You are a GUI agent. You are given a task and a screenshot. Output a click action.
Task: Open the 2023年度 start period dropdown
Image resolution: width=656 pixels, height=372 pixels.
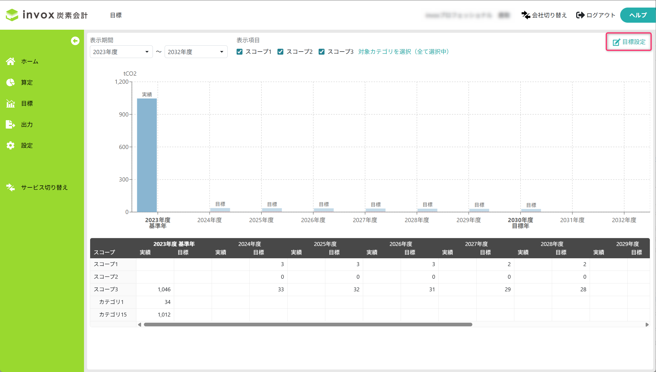121,52
